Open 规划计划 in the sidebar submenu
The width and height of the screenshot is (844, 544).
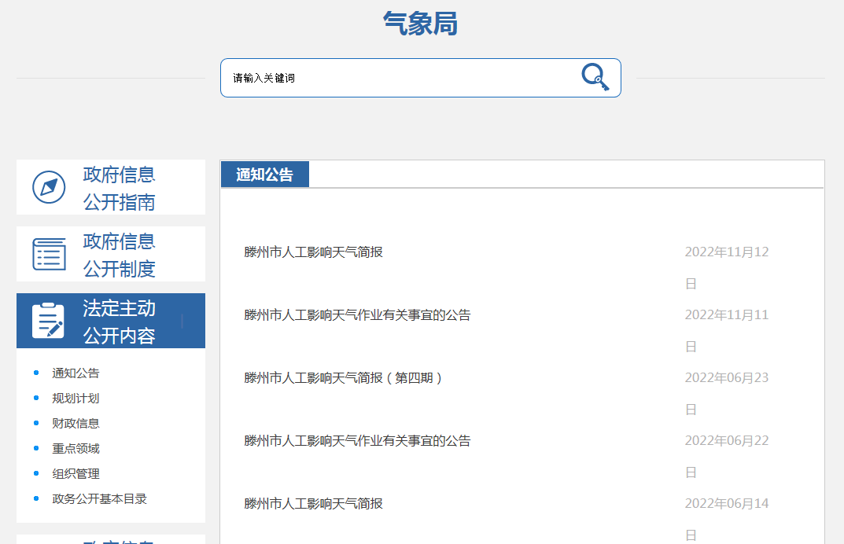pos(76,399)
